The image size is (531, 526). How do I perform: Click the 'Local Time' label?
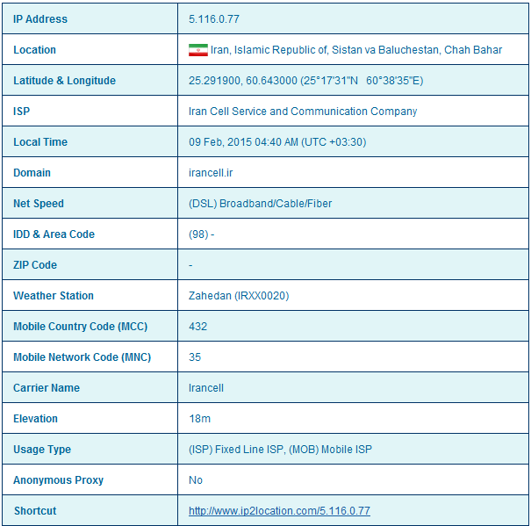[40, 142]
